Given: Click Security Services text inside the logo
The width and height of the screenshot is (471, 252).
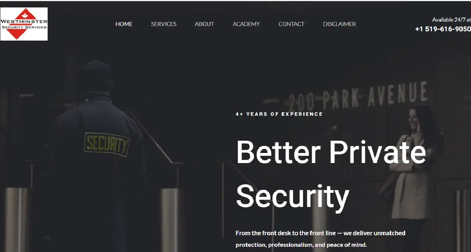Looking at the screenshot, I should point(24,27).
